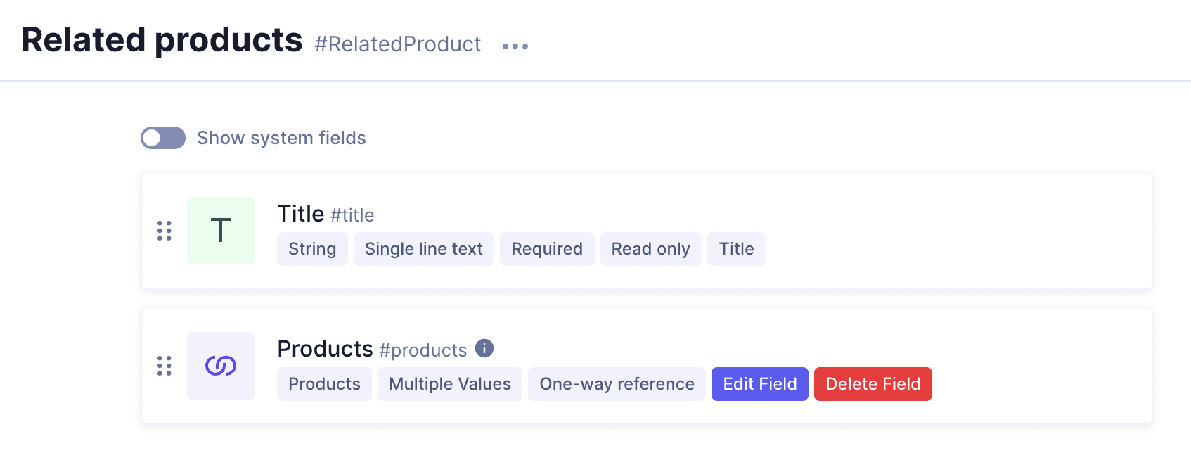Screen dimensions: 1191x460
Task: Click drag handle of Title field
Action: [x=165, y=231]
